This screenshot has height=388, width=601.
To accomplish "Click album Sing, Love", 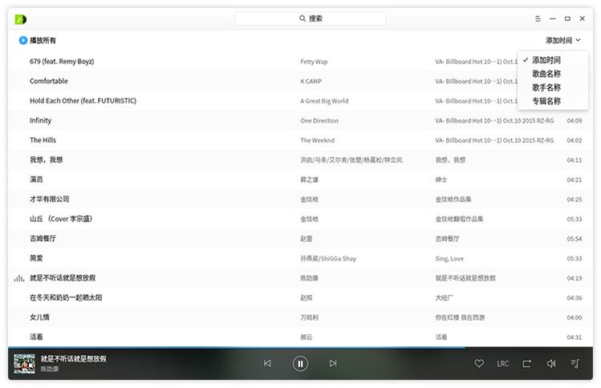I will coord(449,259).
